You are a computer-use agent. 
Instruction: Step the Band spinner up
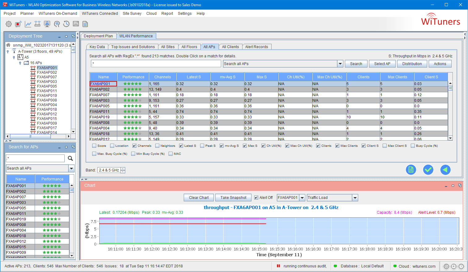pos(123,169)
